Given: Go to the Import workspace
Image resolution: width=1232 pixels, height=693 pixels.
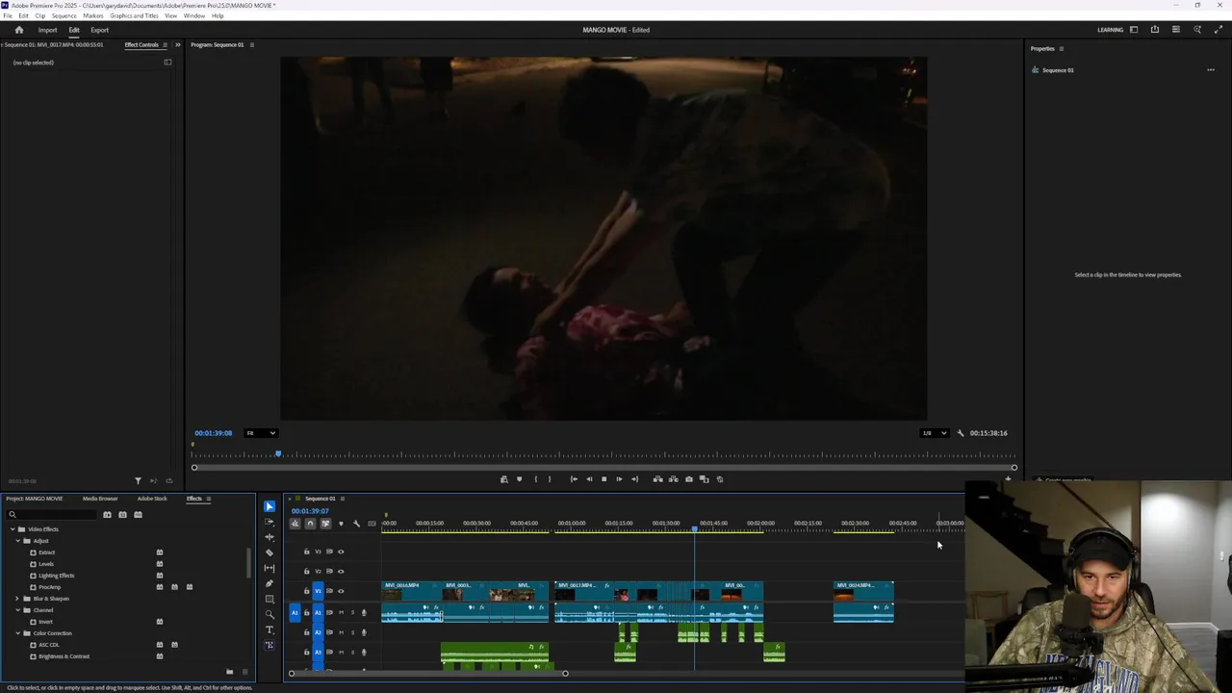Looking at the screenshot, I should click(x=47, y=30).
